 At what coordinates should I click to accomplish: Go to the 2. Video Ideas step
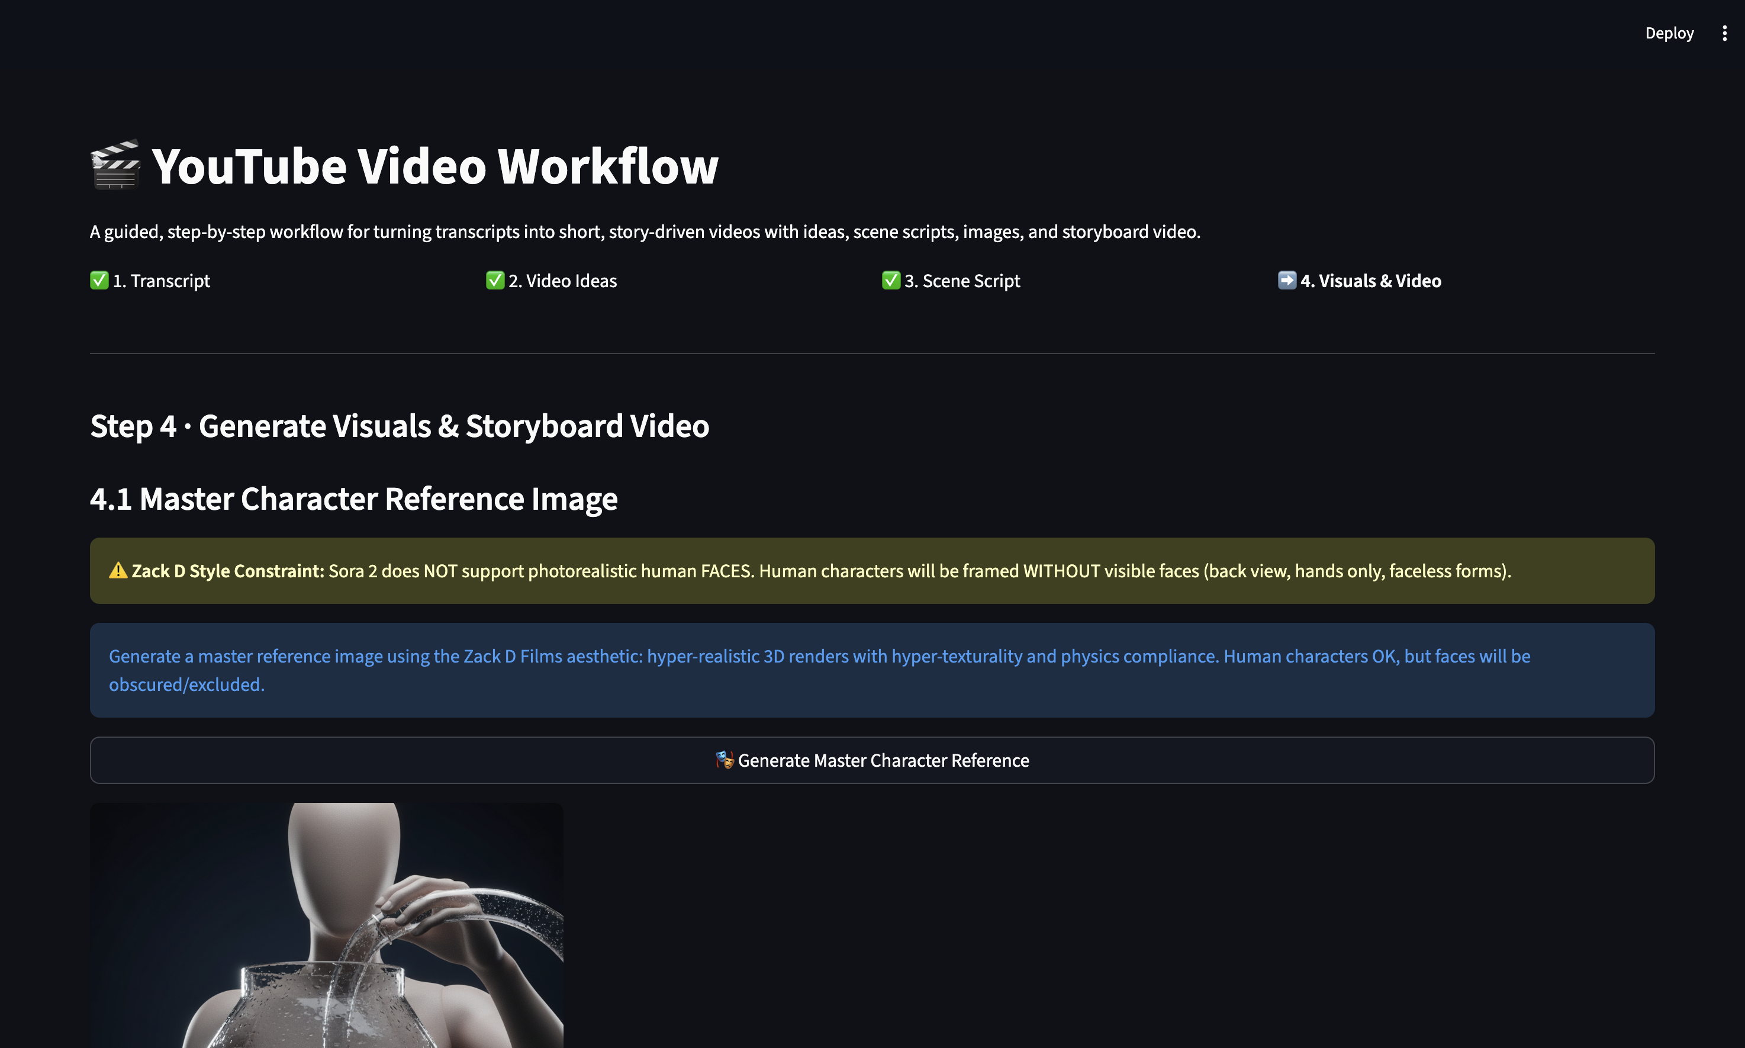click(562, 281)
